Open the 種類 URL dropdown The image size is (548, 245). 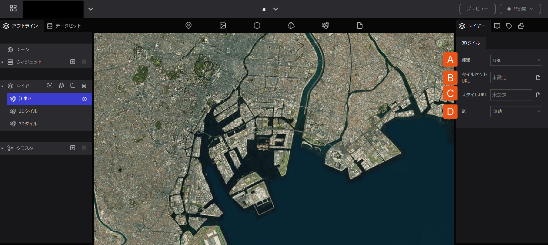(516, 60)
